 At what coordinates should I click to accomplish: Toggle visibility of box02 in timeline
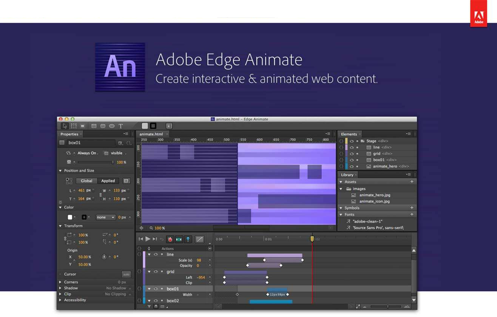(x=155, y=301)
